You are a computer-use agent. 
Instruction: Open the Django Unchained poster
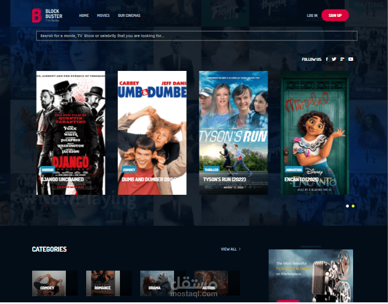click(x=71, y=133)
